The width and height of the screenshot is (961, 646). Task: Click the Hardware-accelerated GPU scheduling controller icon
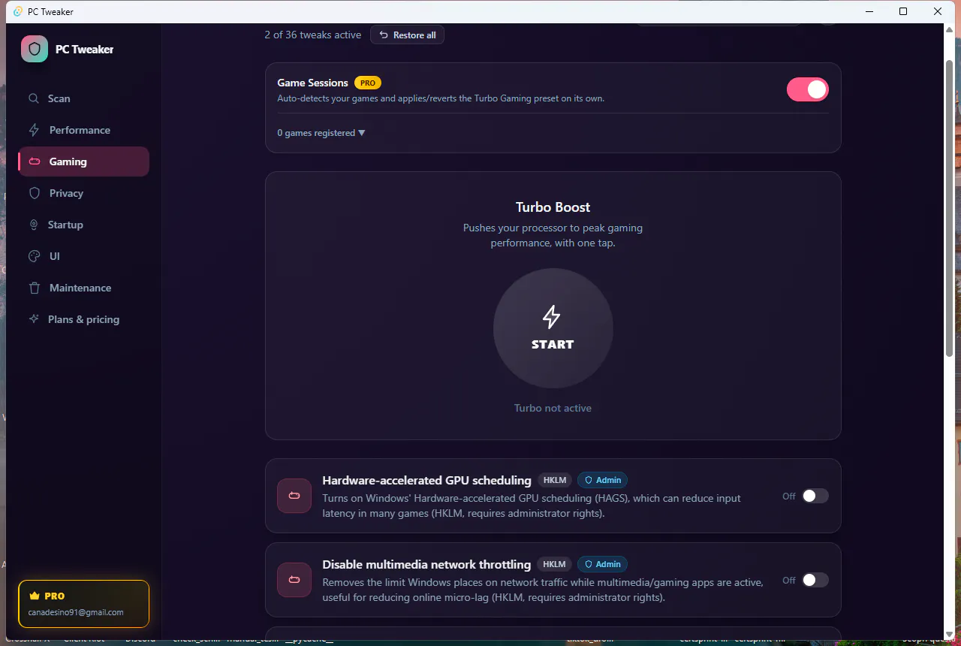pyautogui.click(x=294, y=496)
